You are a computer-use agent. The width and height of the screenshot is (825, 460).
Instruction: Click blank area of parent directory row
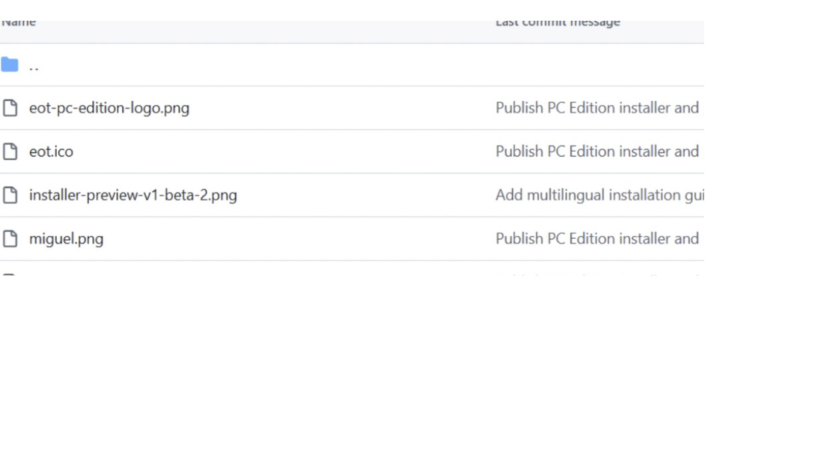pyautogui.click(x=267, y=65)
